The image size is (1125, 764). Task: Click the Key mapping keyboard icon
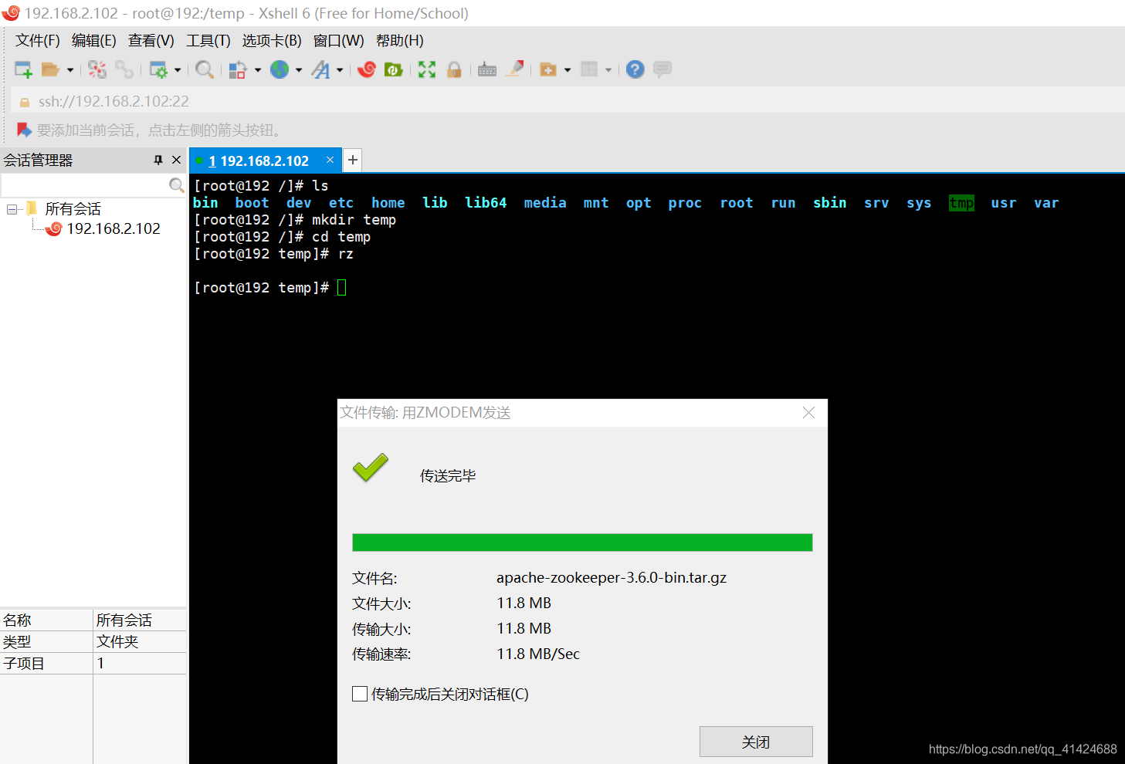487,69
